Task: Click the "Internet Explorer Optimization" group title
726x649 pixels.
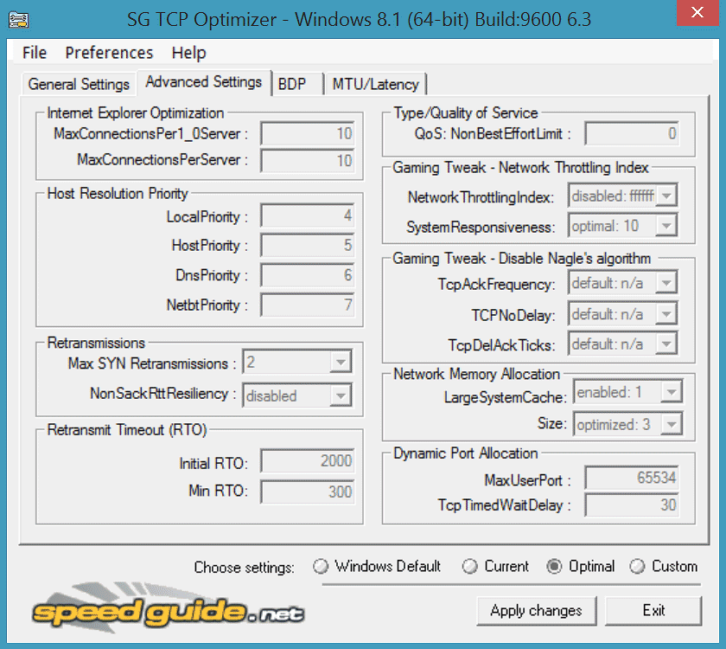Action: [x=135, y=113]
